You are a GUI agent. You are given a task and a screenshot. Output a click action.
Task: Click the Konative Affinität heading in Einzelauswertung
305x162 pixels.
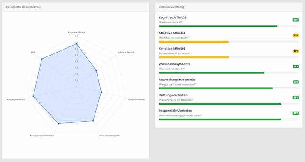click(172, 49)
